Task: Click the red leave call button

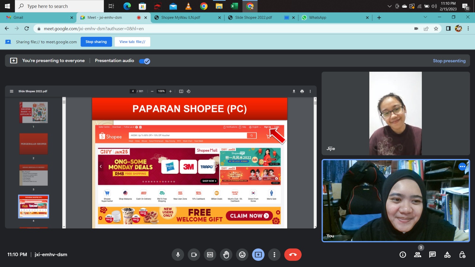Action: tap(293, 255)
